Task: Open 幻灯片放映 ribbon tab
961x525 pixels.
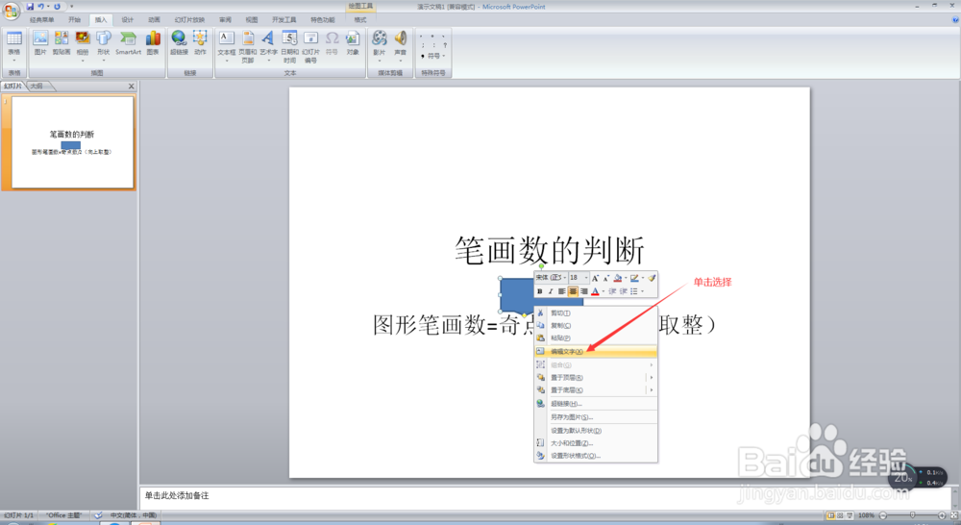Action: [189, 19]
